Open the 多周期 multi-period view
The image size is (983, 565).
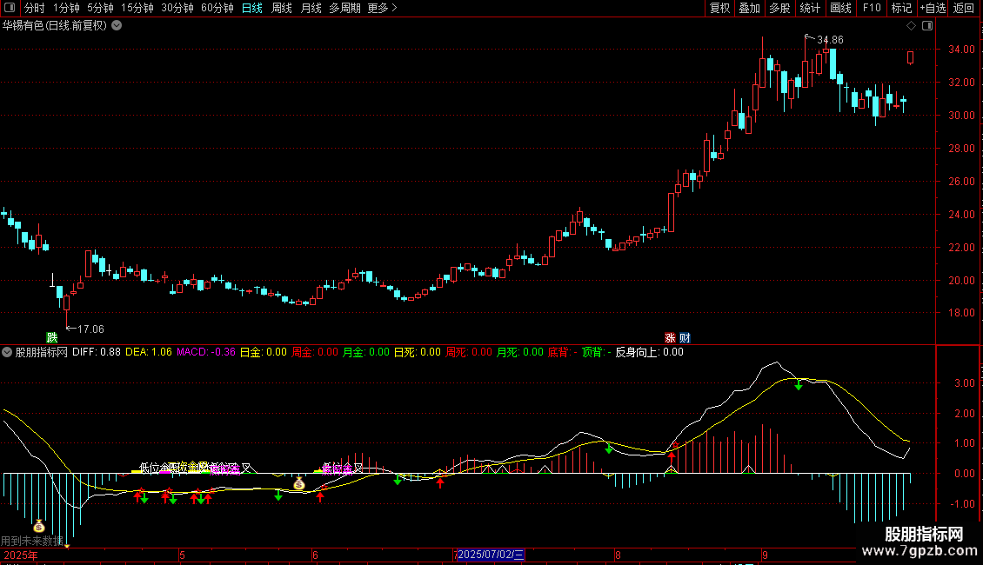click(344, 8)
